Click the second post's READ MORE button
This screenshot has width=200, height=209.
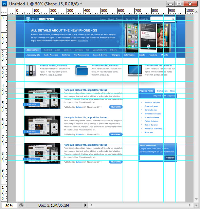pyautogui.click(x=116, y=134)
